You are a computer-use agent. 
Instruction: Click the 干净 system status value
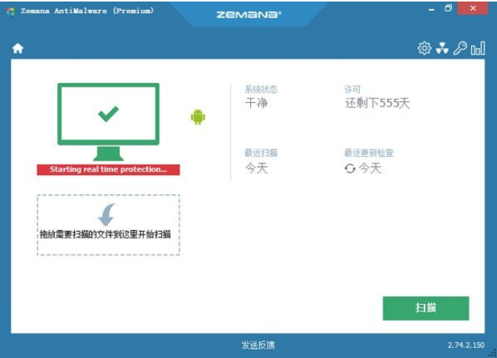point(256,104)
